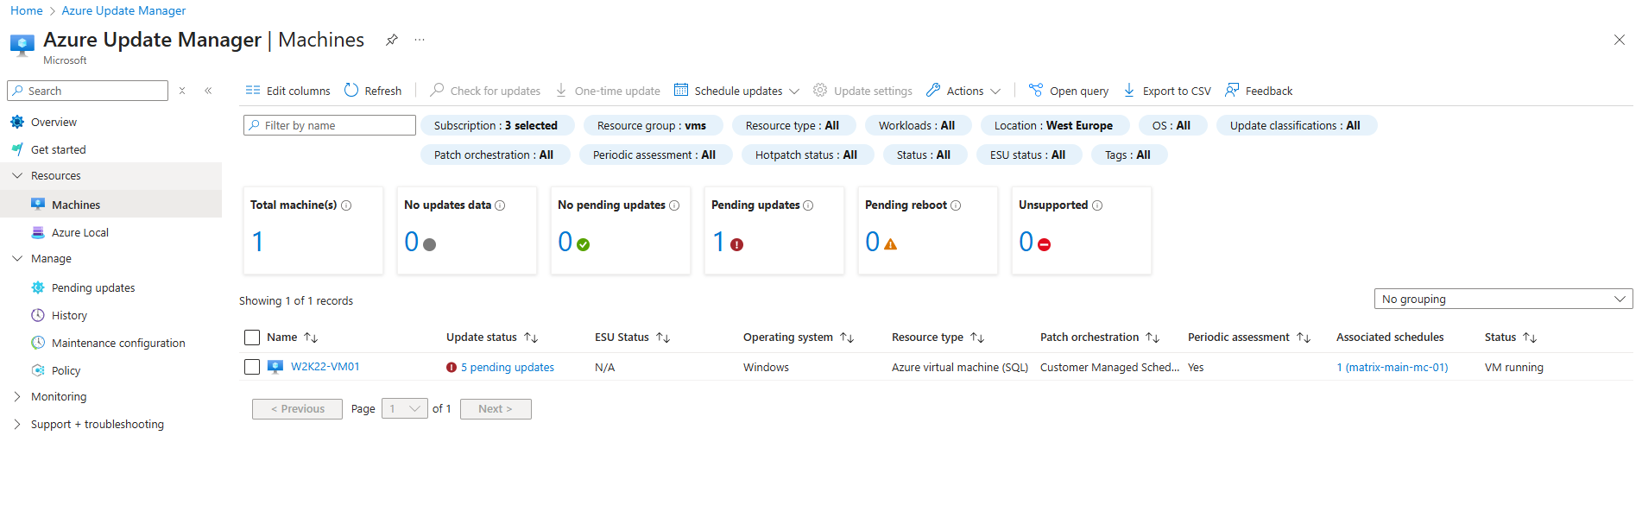Viewport: 1642px width, 530px height.
Task: Open Pending updates in the sidebar
Action: 93,287
